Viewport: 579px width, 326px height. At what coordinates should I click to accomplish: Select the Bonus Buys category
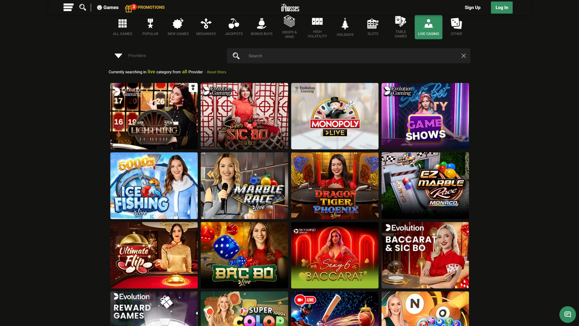click(262, 27)
